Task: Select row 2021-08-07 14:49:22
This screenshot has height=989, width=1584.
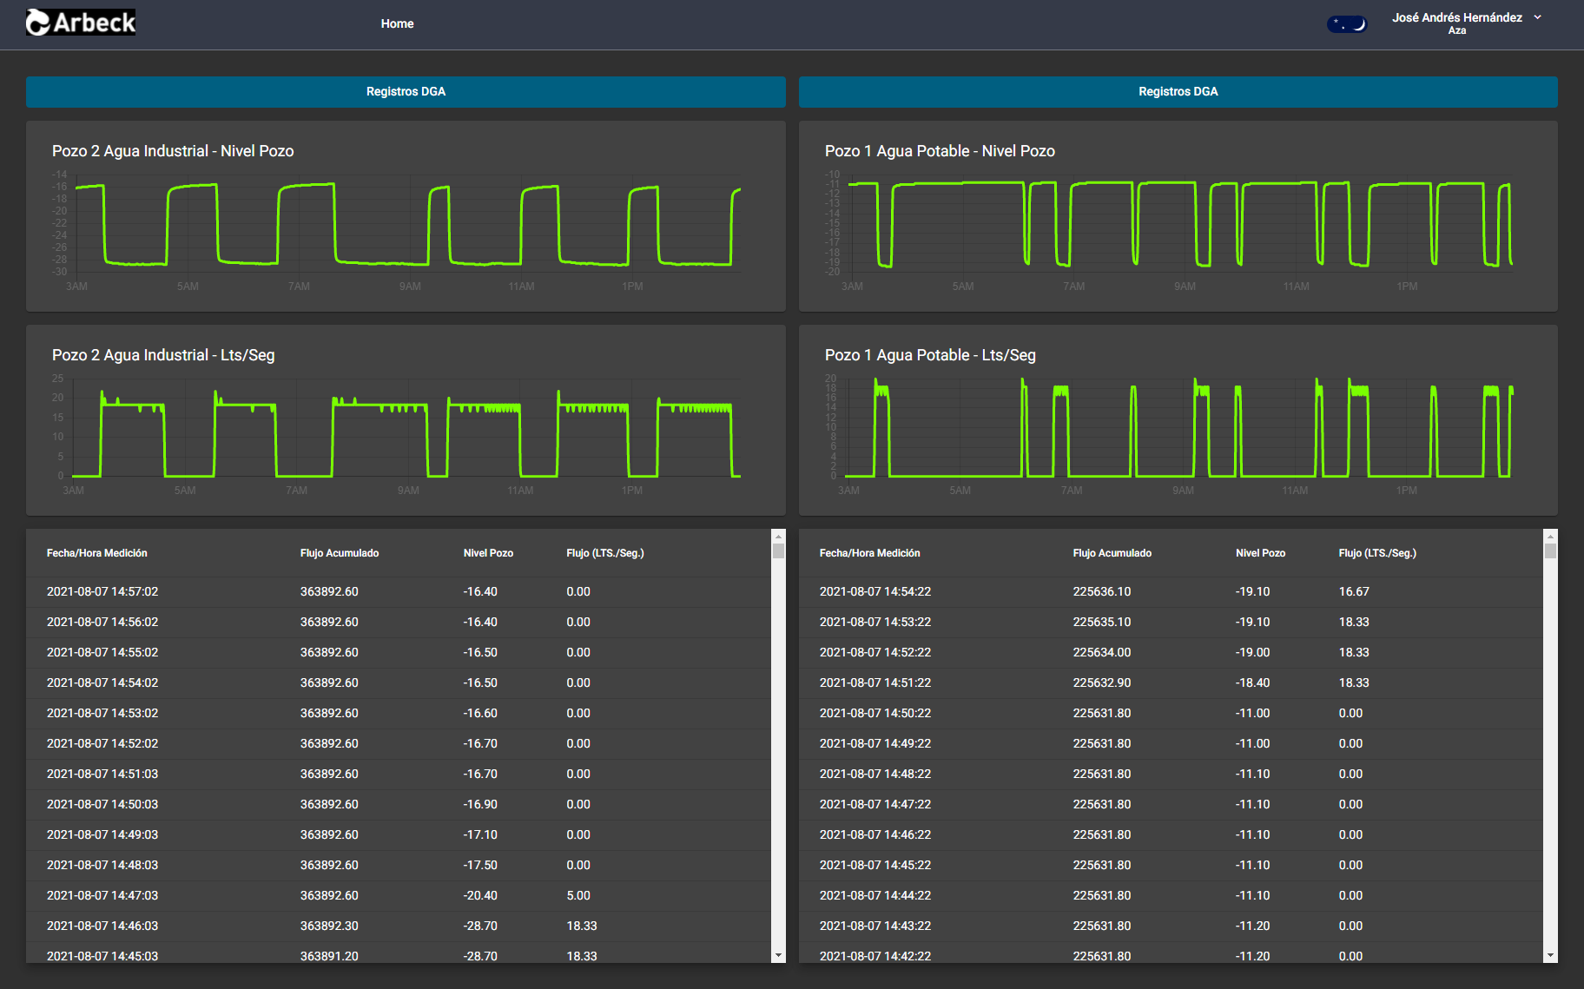Action: tap(1171, 743)
